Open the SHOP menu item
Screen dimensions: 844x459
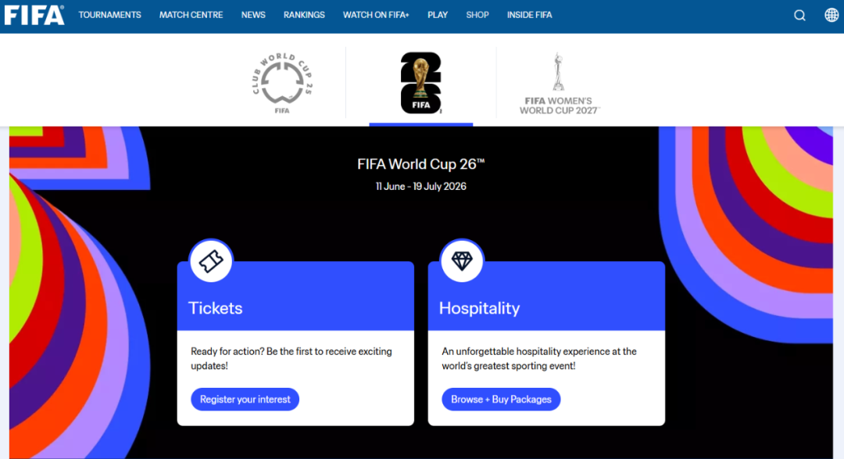(x=477, y=15)
